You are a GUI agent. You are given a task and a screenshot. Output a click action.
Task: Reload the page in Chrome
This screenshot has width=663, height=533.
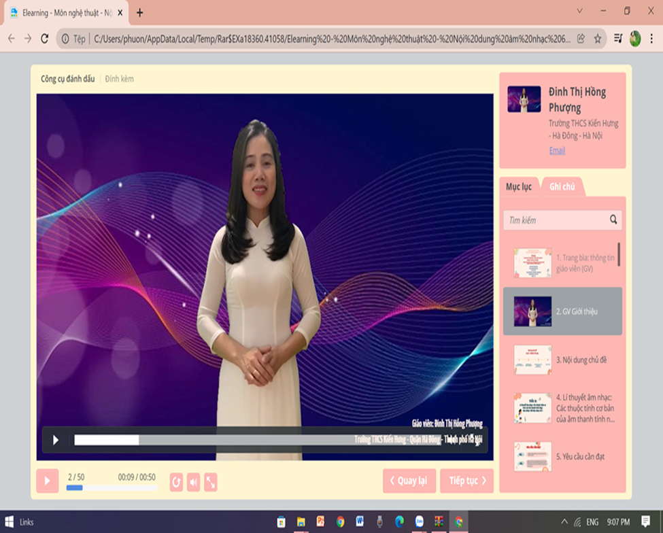point(45,39)
